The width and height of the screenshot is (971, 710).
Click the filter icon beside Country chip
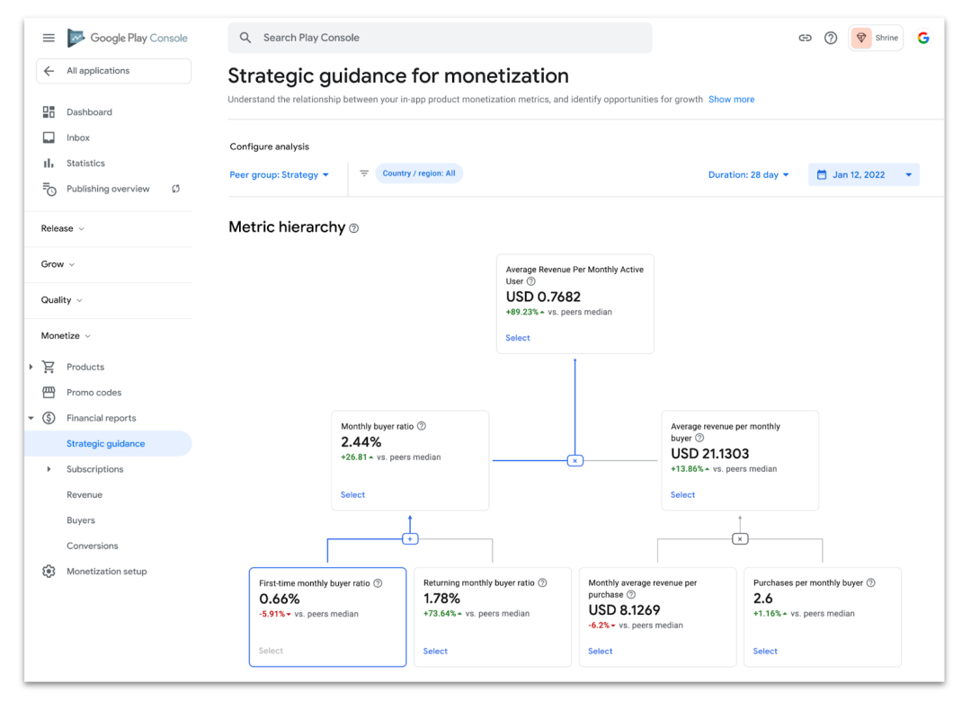[x=364, y=173]
